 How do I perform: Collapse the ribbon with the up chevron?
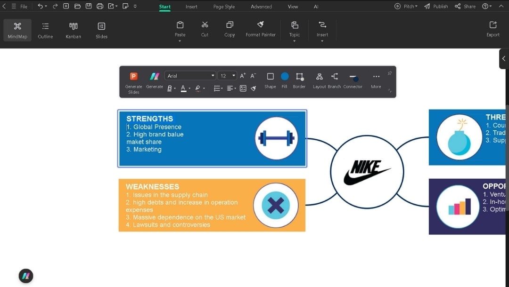(x=501, y=6)
